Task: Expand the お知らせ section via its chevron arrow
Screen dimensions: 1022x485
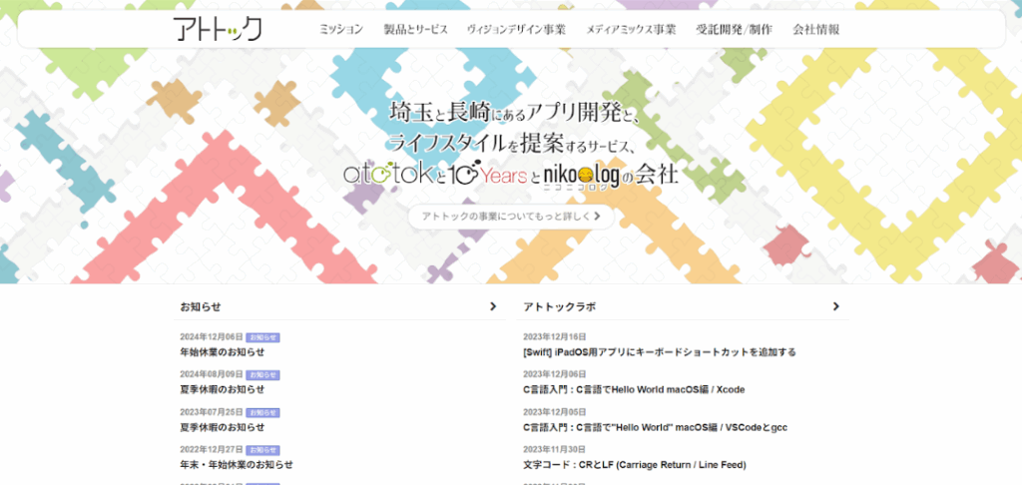Action: click(x=492, y=306)
